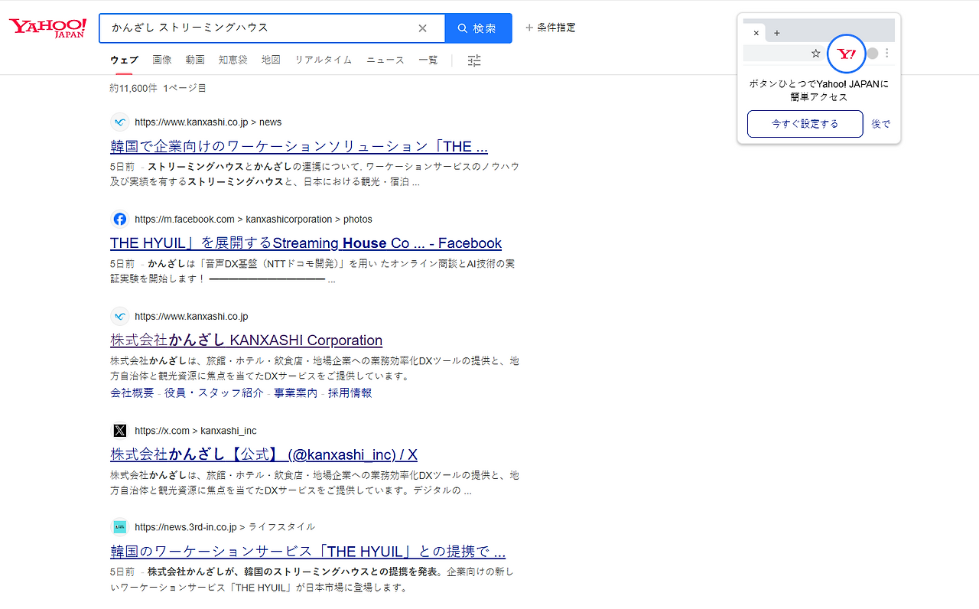Open 株式会社かんざし KANXASHI Corporation result
The height and width of the screenshot is (609, 979).
pyautogui.click(x=246, y=340)
